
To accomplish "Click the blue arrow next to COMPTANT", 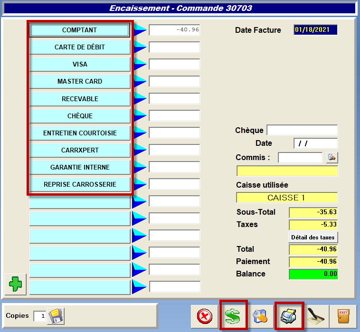I will tap(140, 30).
